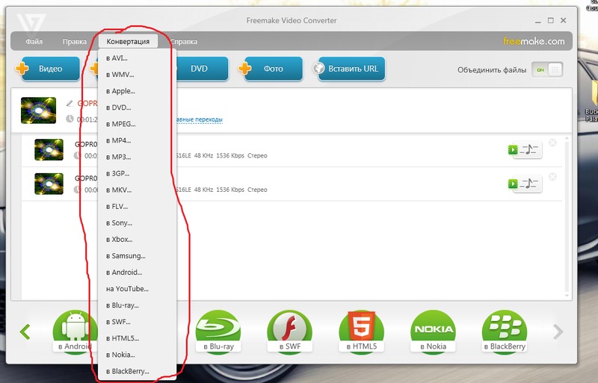Convert to MP3 via menu entry
The height and width of the screenshot is (383, 598).
pos(137,157)
